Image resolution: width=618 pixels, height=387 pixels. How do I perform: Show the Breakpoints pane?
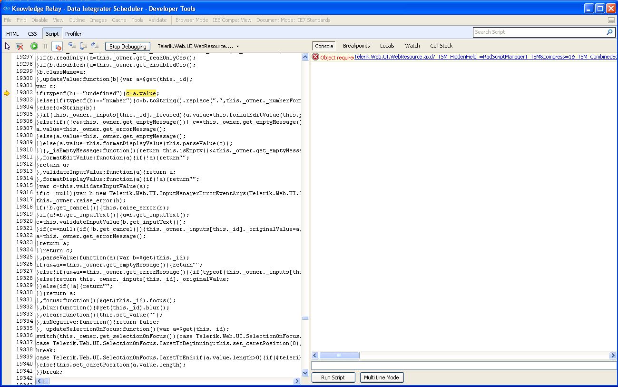(x=356, y=46)
